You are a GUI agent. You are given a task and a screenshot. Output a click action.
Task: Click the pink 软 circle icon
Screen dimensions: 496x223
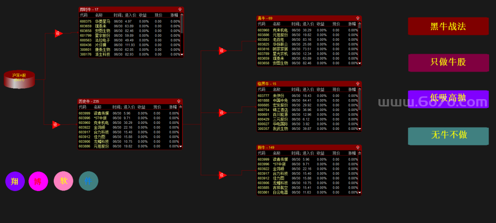(63, 181)
